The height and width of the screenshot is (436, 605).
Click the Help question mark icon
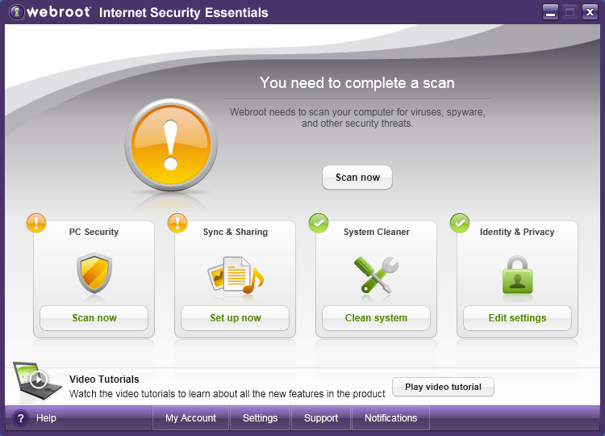21,418
